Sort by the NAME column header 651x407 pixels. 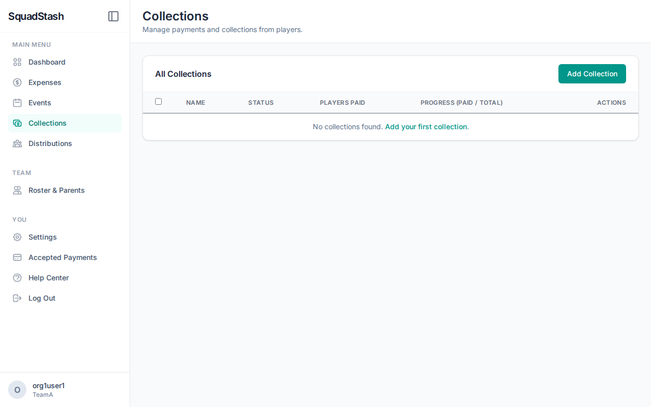pyautogui.click(x=195, y=103)
